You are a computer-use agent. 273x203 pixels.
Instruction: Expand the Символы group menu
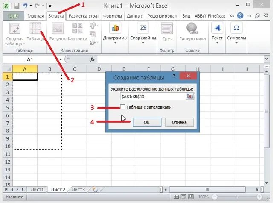[x=236, y=33]
